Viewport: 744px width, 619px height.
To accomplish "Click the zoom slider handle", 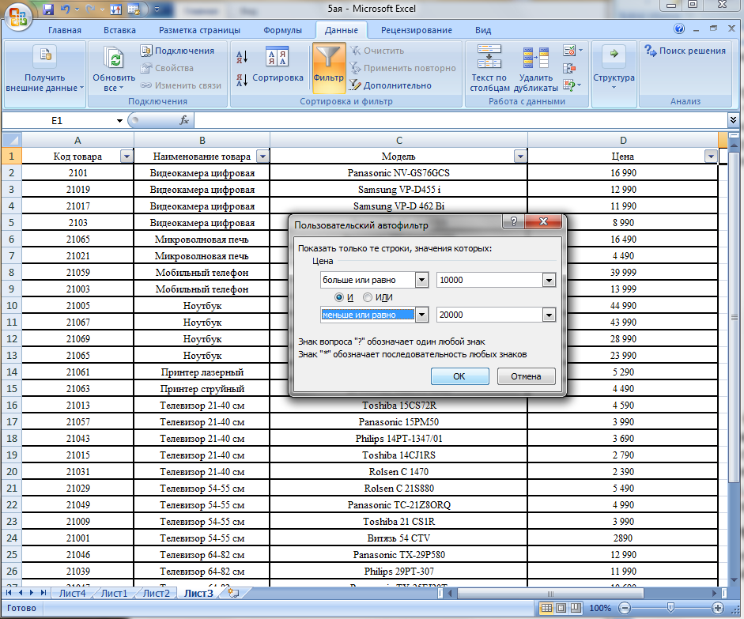I will click(x=670, y=608).
